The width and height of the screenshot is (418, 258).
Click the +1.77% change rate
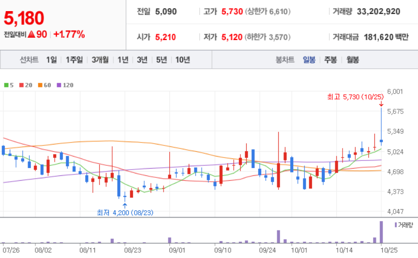pos(69,34)
